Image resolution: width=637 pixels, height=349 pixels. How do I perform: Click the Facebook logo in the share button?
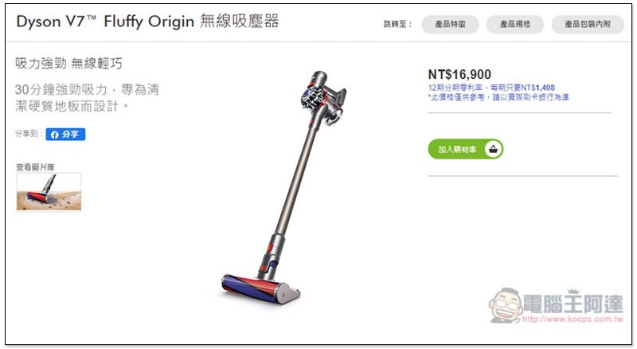[x=55, y=135]
